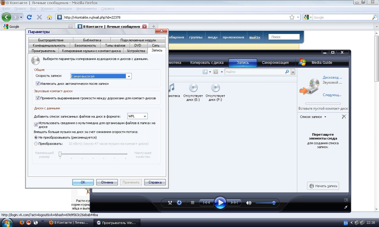Open the WPL playlist format dropdown
379x227 pixels.
click(145, 116)
